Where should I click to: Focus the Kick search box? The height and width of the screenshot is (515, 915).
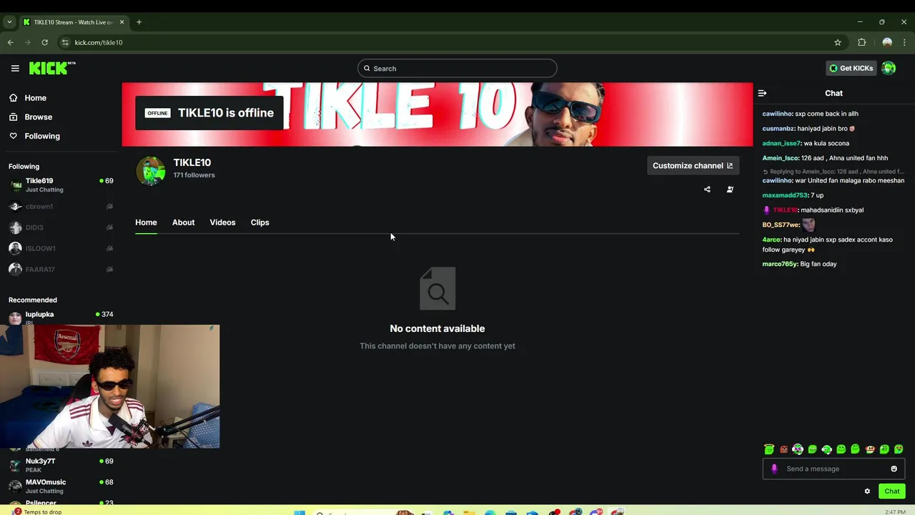tap(457, 68)
